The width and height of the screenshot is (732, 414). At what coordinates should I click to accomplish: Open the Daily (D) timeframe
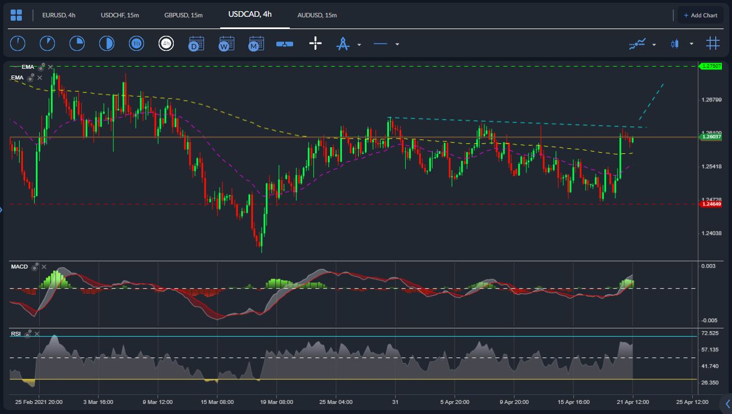pyautogui.click(x=196, y=43)
